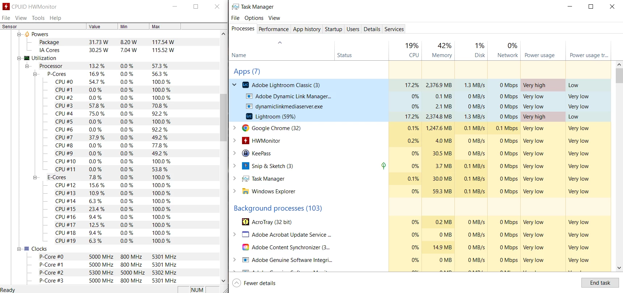Click the Fewer details circle arrow icon
The height and width of the screenshot is (293, 623).
[236, 283]
